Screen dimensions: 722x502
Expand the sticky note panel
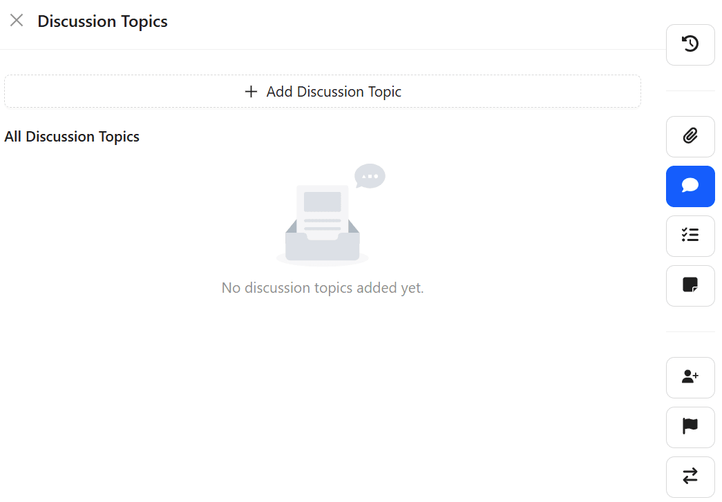pyautogui.click(x=690, y=286)
